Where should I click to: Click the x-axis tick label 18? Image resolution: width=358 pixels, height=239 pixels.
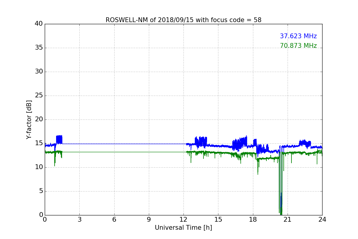pyautogui.click(x=253, y=220)
